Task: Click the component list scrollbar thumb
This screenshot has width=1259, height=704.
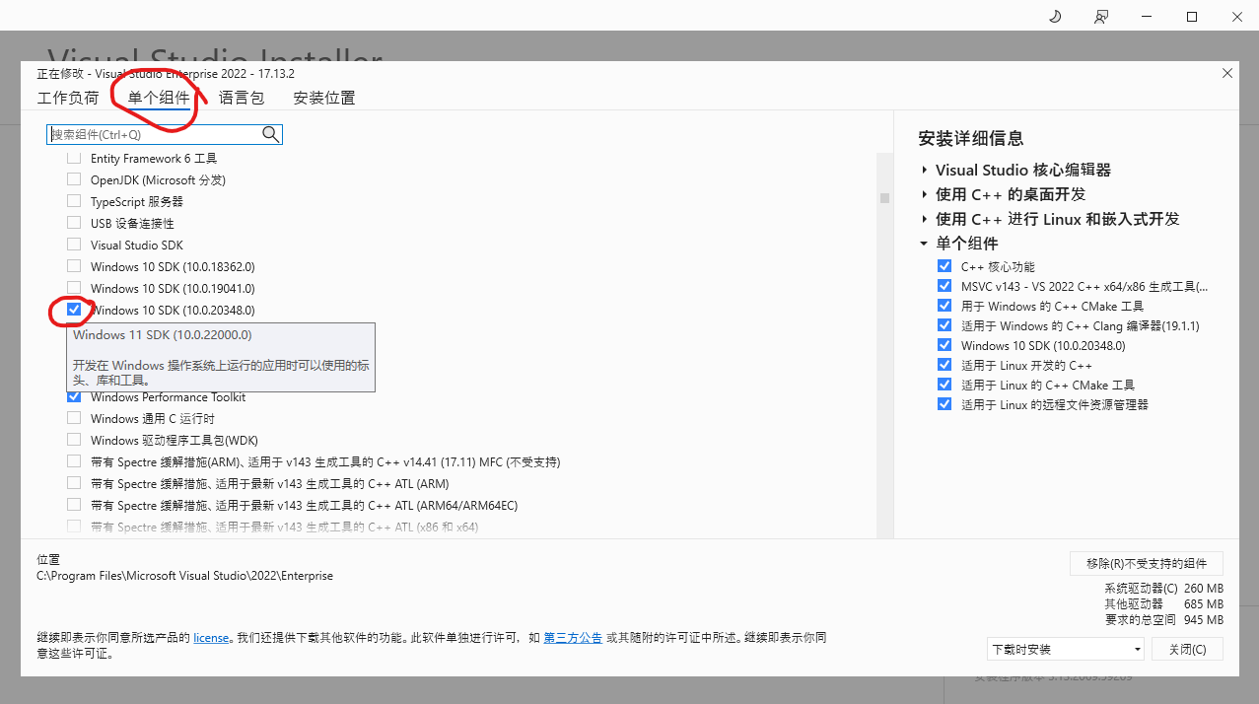Action: coord(884,197)
